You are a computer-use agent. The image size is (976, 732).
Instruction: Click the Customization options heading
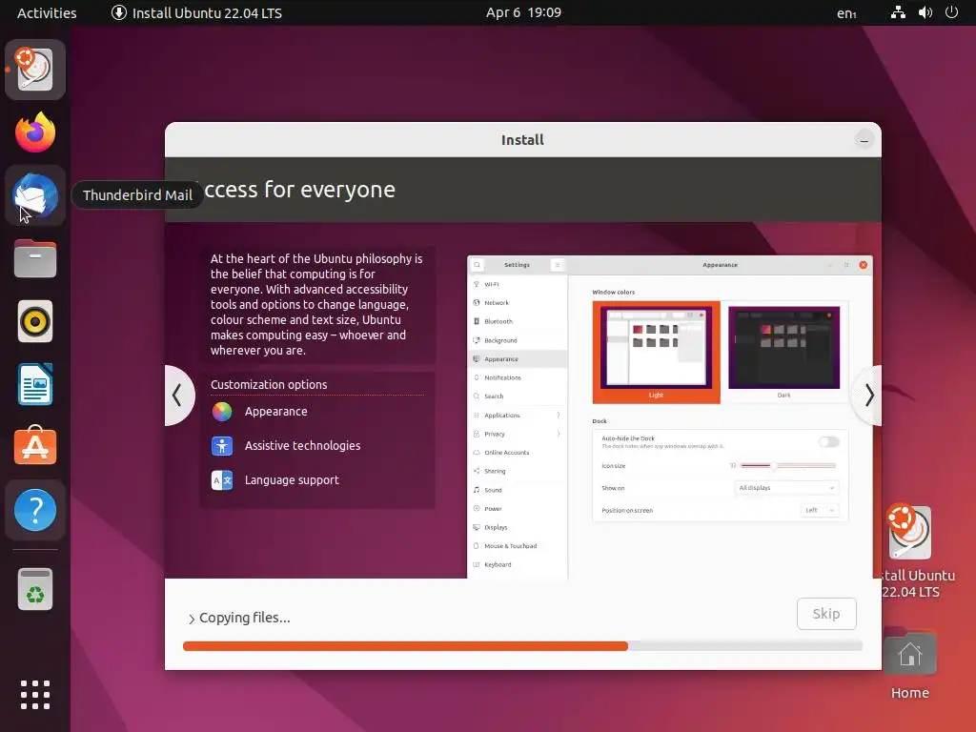[269, 385]
